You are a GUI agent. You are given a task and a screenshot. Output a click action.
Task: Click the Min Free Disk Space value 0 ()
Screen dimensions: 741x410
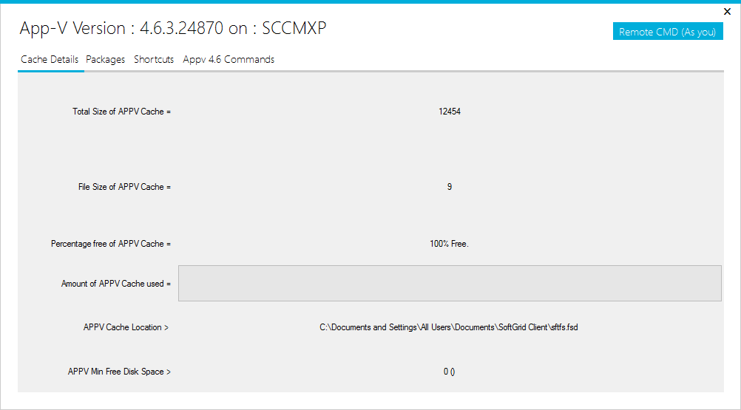(449, 372)
